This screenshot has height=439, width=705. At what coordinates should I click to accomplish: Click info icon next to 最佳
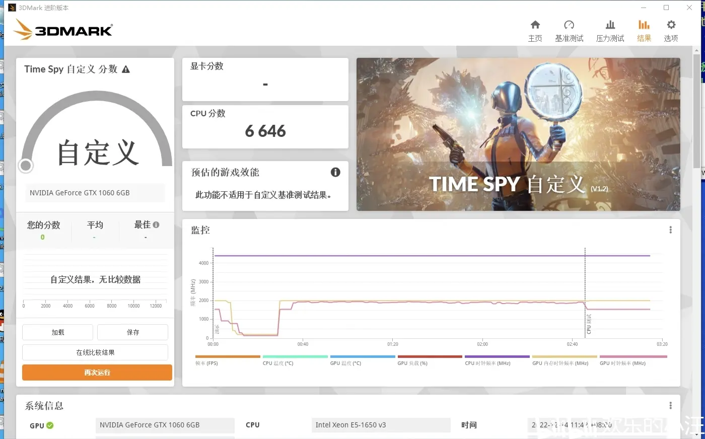click(156, 225)
